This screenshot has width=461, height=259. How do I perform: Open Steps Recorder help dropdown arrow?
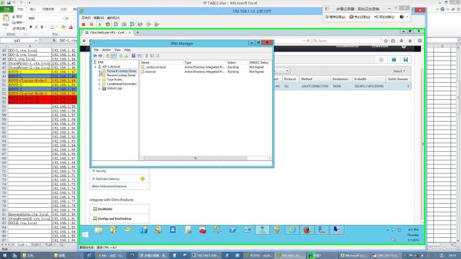point(407,17)
